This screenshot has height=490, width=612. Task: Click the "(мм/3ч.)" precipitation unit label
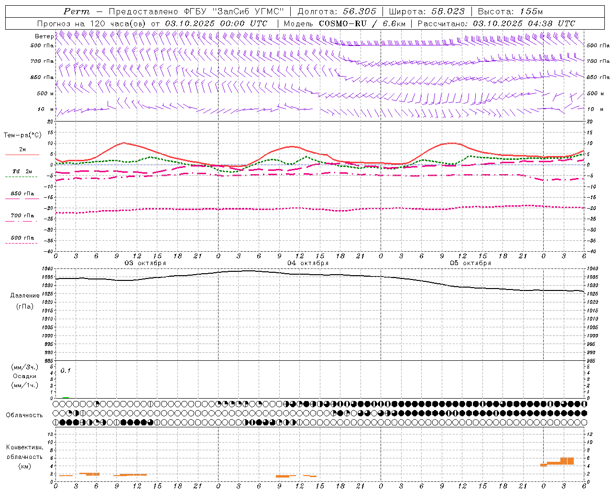pos(25,367)
